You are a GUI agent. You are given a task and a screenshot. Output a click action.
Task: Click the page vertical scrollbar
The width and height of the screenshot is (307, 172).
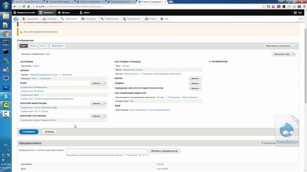[x=306, y=66]
